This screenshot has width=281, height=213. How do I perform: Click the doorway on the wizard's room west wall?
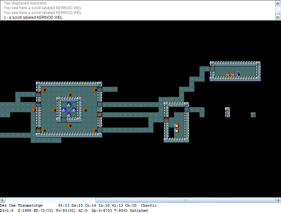(212, 69)
